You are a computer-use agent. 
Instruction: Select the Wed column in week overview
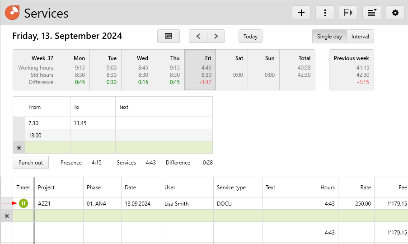(x=137, y=70)
